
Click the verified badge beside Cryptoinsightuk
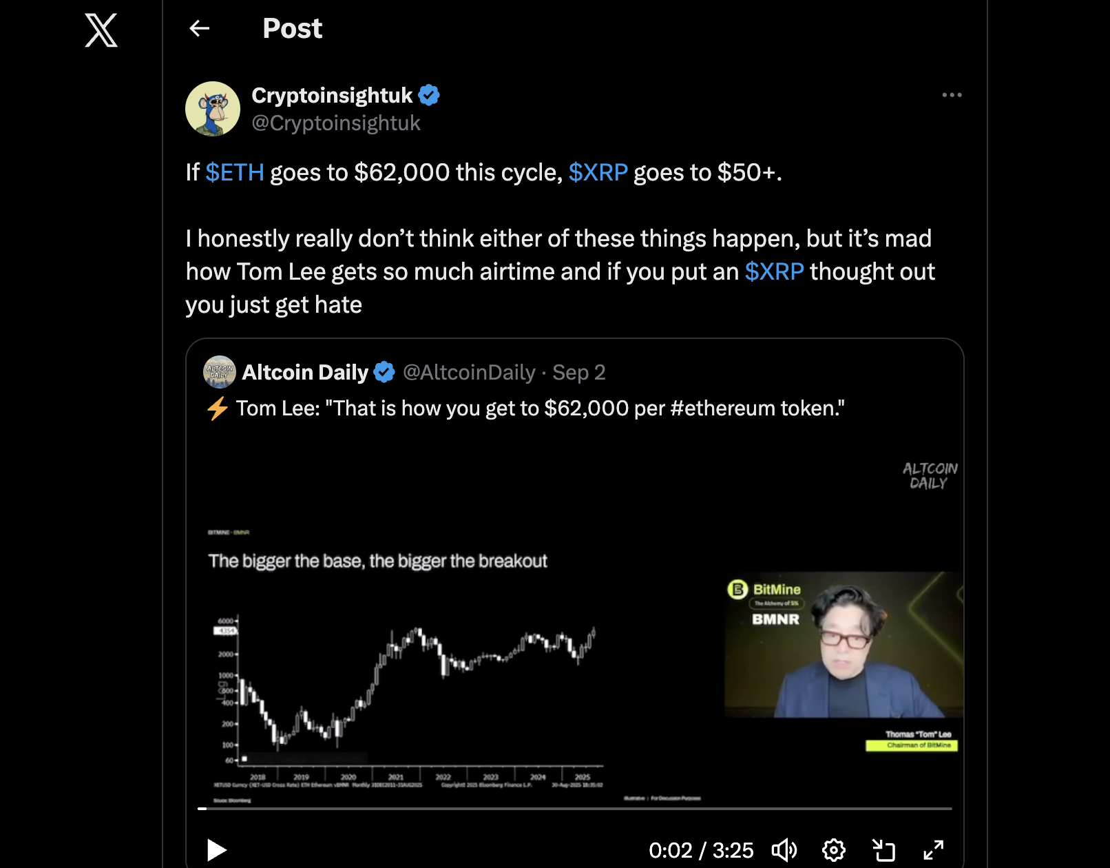[429, 95]
